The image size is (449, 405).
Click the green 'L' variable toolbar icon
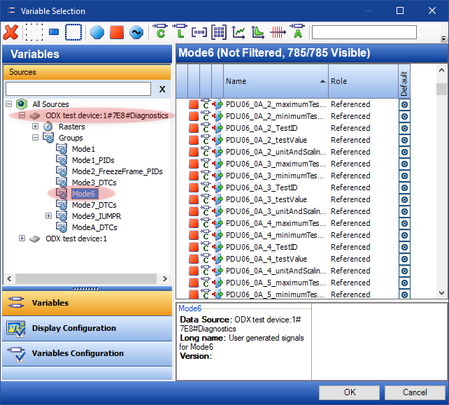click(x=180, y=32)
